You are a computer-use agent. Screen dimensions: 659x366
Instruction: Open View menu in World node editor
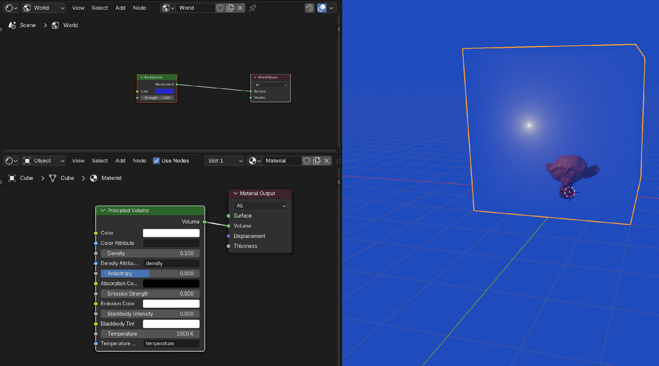coord(78,8)
